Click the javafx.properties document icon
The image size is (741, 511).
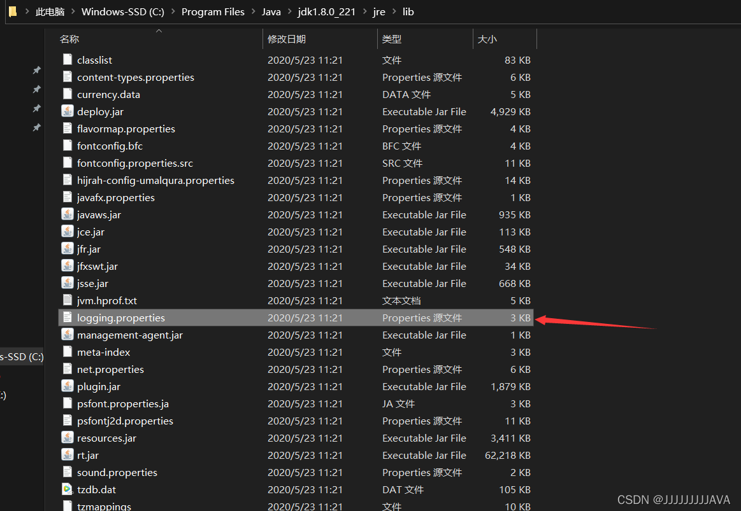click(68, 197)
